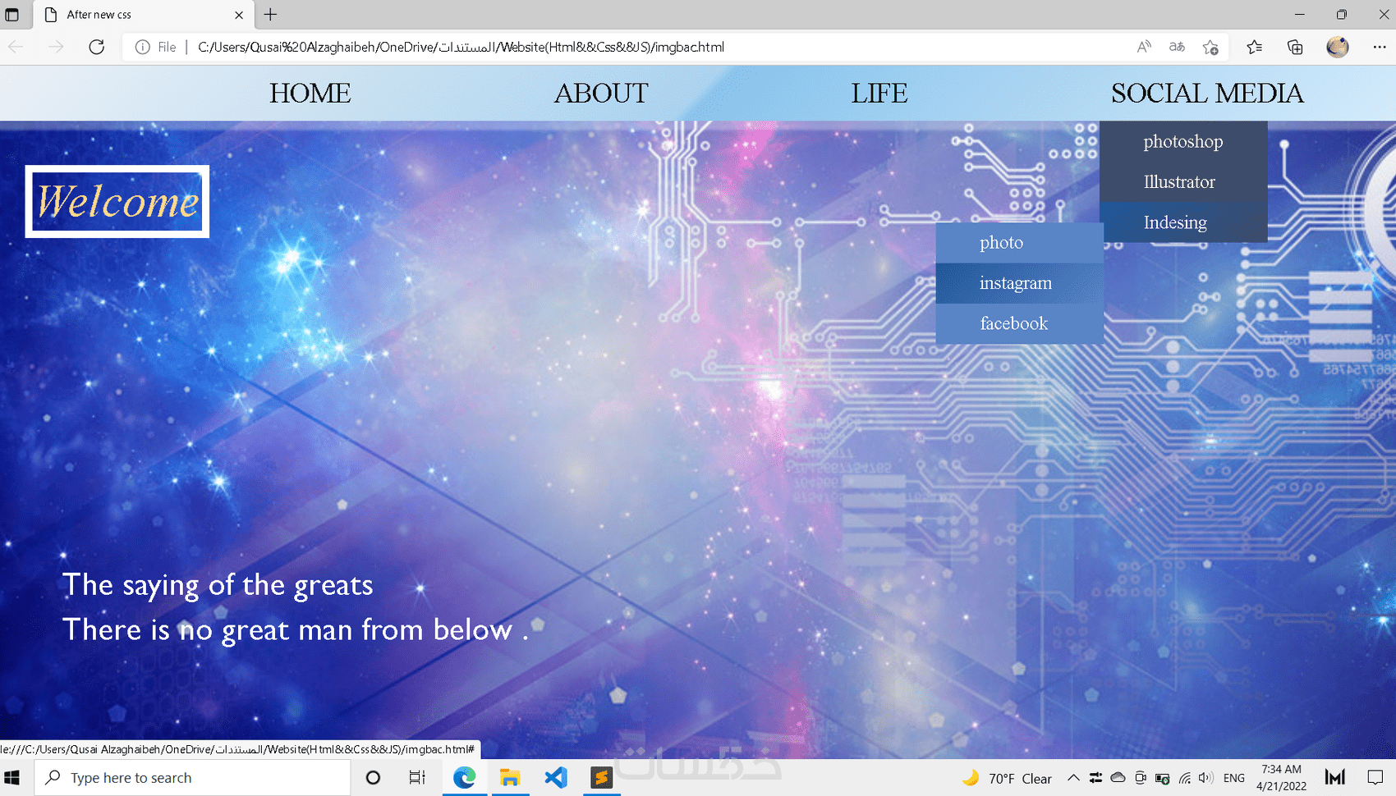This screenshot has width=1396, height=796.
Task: Expand hidden icons in the system tray
Action: pos(1073,777)
